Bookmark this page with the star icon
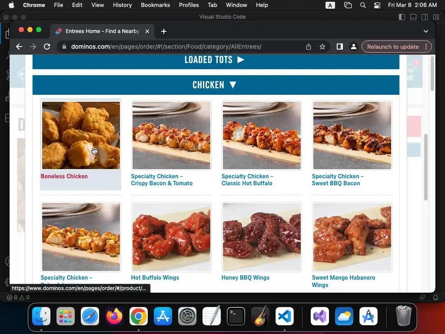Screen dimensions: 445x334 click(x=322, y=47)
